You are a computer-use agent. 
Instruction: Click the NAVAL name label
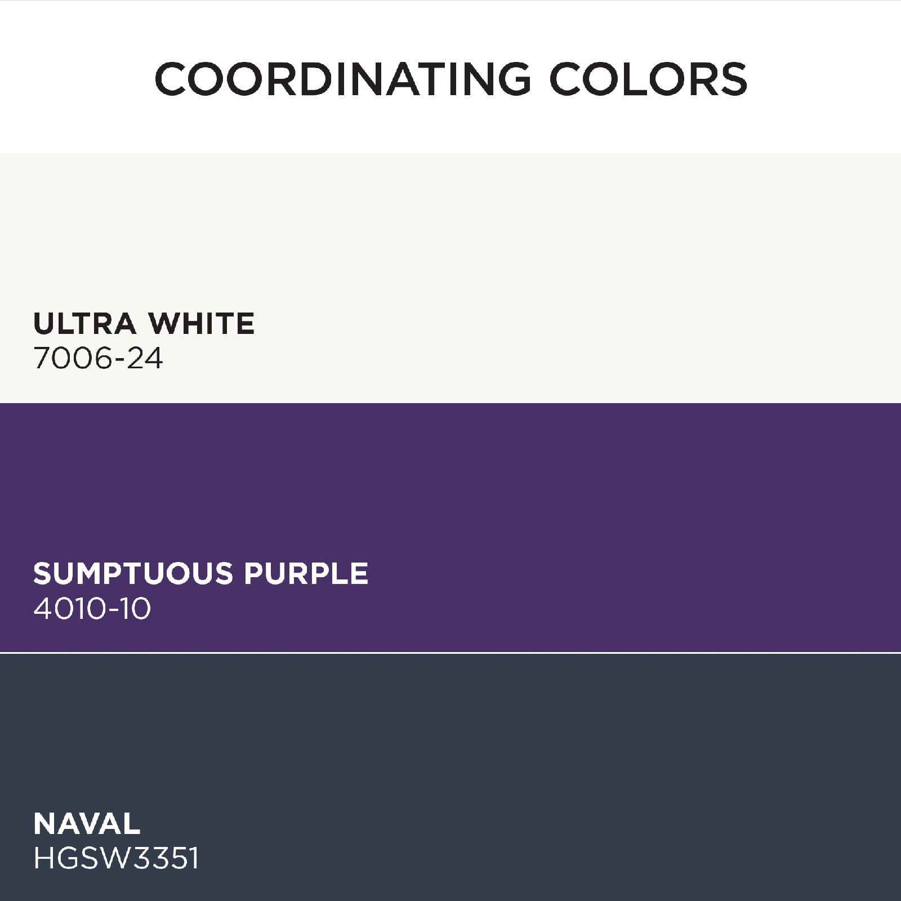(x=87, y=823)
